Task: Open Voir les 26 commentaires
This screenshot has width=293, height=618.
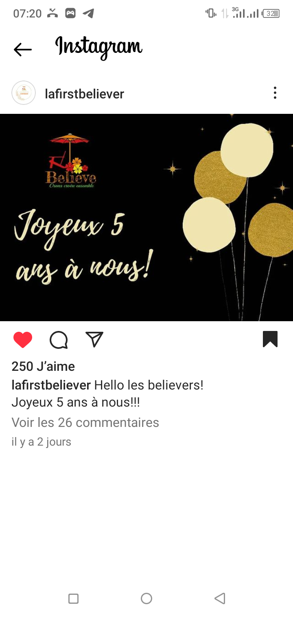Action: click(85, 422)
